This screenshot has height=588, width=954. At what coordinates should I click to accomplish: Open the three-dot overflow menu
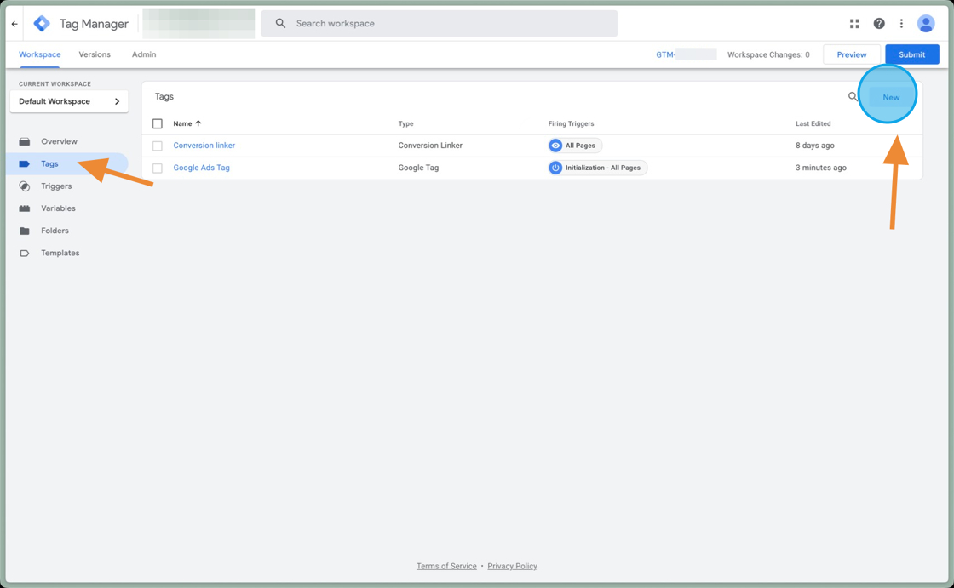coord(902,23)
